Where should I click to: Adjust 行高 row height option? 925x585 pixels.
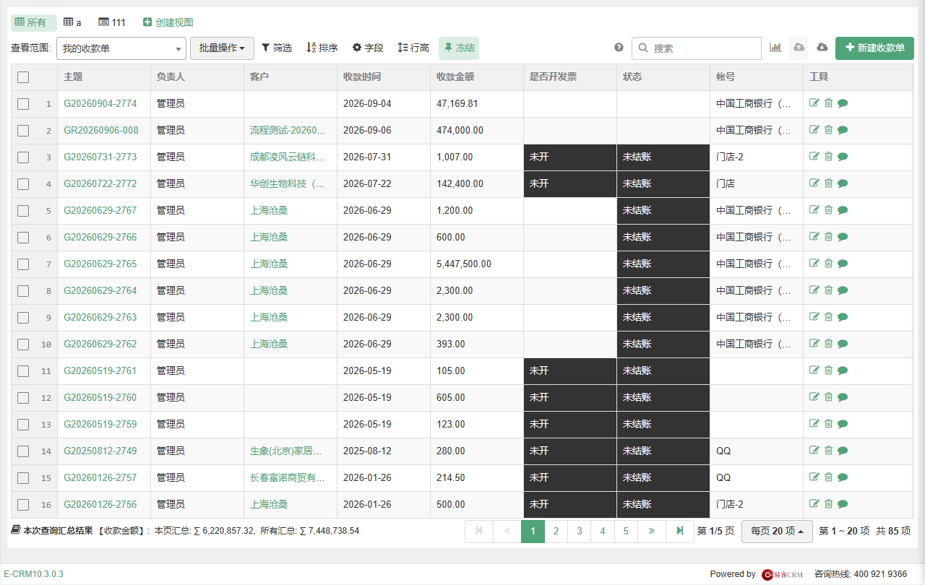(413, 48)
